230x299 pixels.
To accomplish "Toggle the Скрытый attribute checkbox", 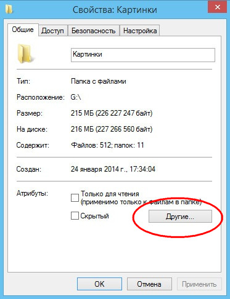I will pyautogui.click(x=75, y=216).
